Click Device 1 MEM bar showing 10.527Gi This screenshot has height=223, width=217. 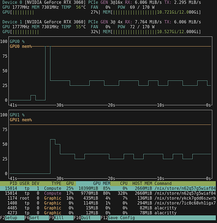pyautogui.click(x=152, y=32)
